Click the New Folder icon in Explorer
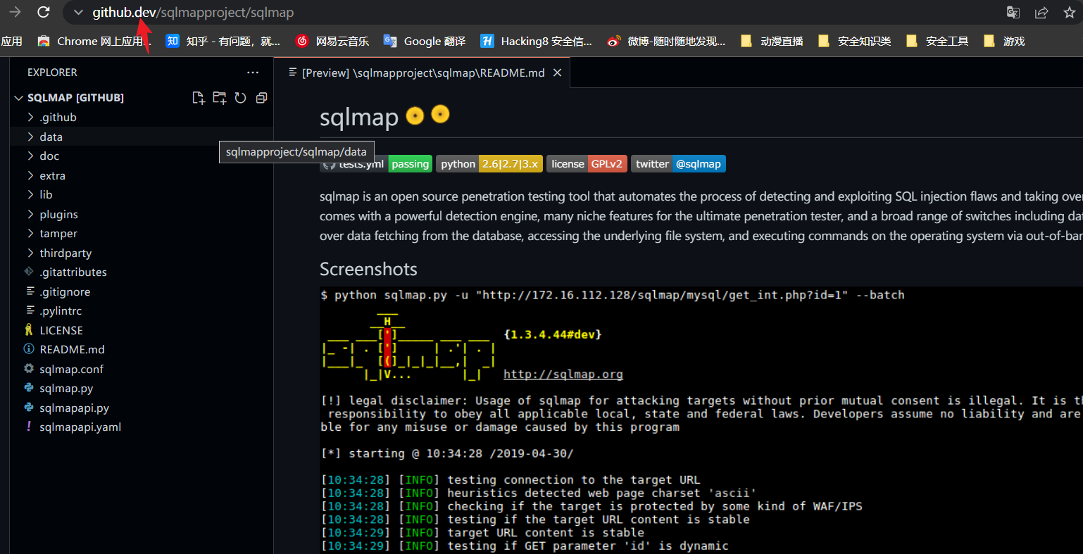The width and height of the screenshot is (1083, 554). 220,98
